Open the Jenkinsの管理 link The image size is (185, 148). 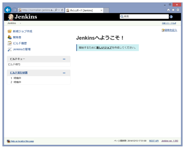click(22, 49)
